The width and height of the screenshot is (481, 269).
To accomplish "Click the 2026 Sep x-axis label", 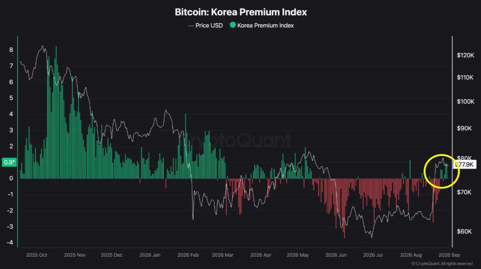I will pos(449,255).
